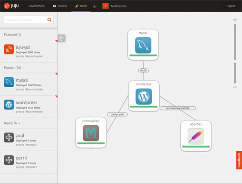The height and width of the screenshot is (184, 242).
Task: Click the gerrit charm icon
Action: tap(9, 160)
